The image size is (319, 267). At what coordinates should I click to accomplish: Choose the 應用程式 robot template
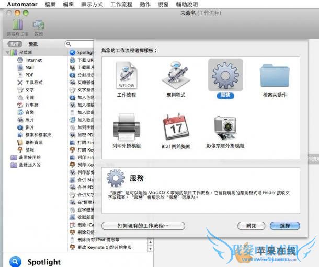click(x=176, y=76)
